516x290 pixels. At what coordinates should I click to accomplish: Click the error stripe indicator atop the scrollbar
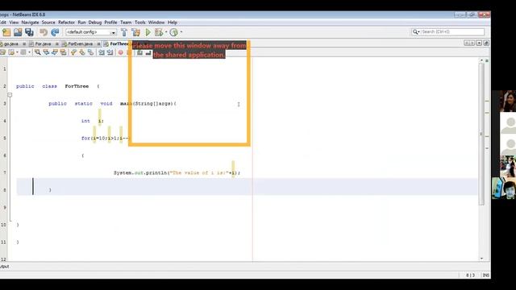coord(487,61)
